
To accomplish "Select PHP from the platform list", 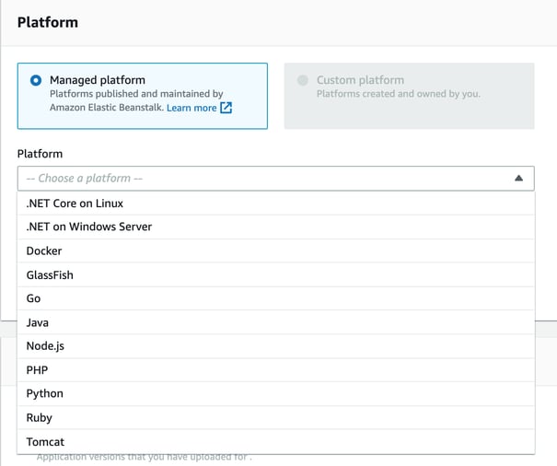I will [x=275, y=370].
